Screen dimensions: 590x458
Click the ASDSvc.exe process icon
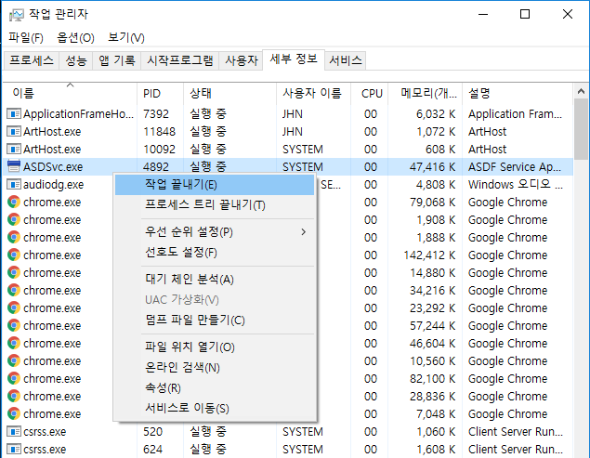(x=14, y=166)
